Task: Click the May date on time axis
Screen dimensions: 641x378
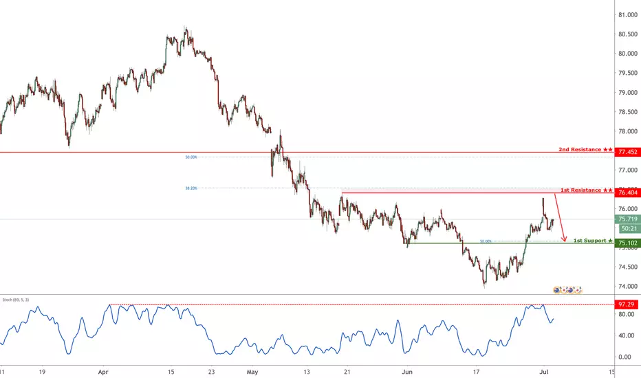Action: (252, 372)
